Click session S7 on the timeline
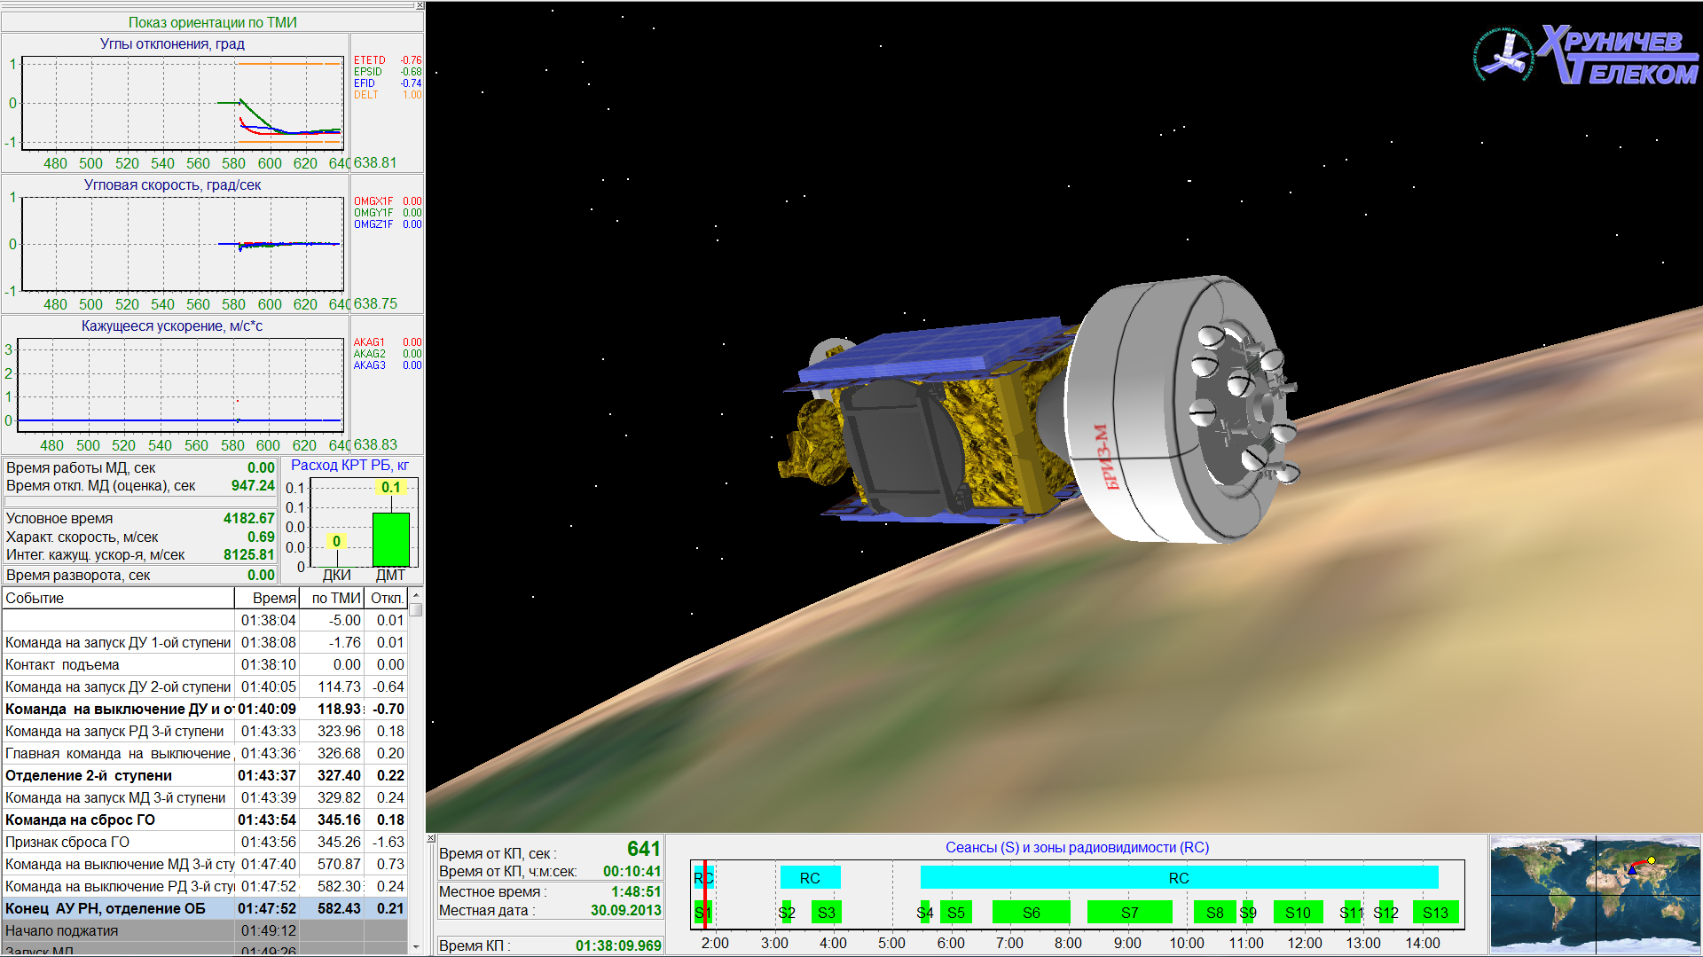The width and height of the screenshot is (1703, 957). 1129,913
